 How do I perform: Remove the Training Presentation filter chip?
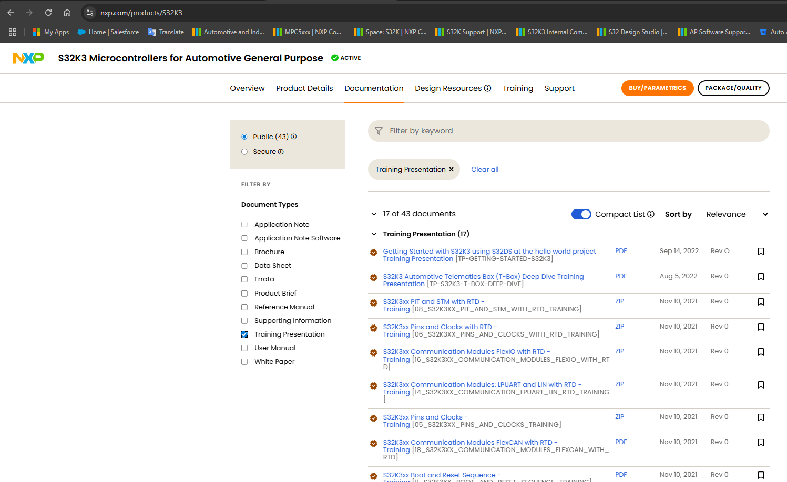(x=451, y=170)
